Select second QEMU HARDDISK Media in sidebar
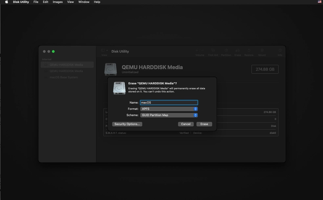The width and height of the screenshot is (323, 200). 67,71
